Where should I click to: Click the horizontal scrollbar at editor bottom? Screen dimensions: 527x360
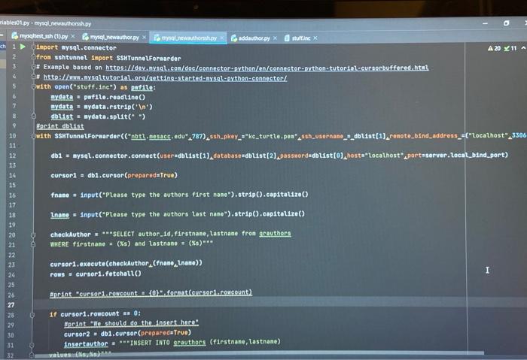pos(259,353)
